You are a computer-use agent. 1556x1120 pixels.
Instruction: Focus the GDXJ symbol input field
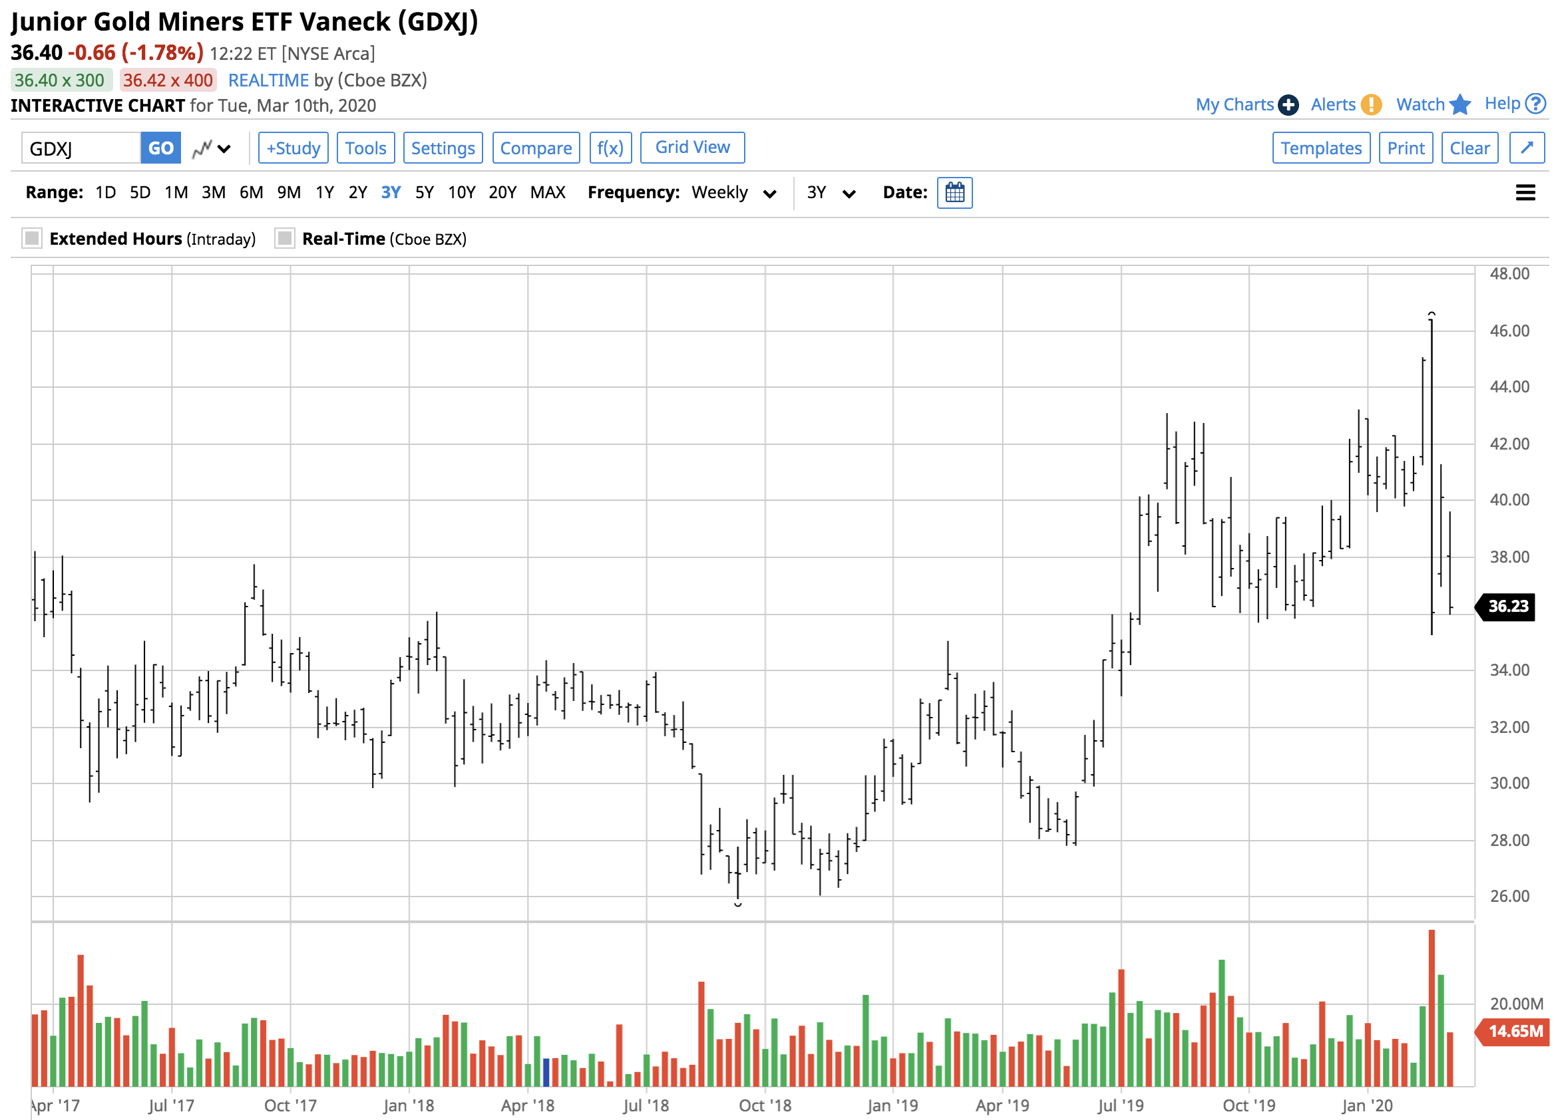tap(81, 148)
